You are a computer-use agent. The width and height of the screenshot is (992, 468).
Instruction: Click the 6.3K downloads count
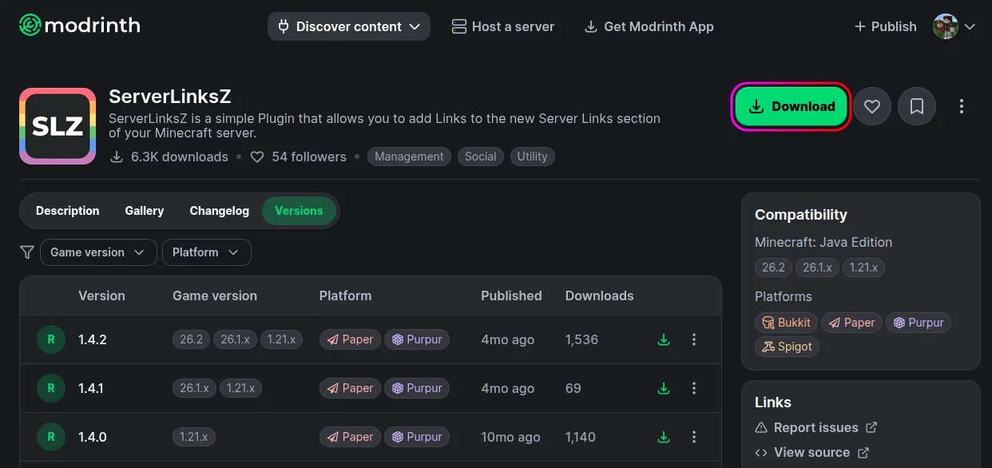pyautogui.click(x=169, y=157)
